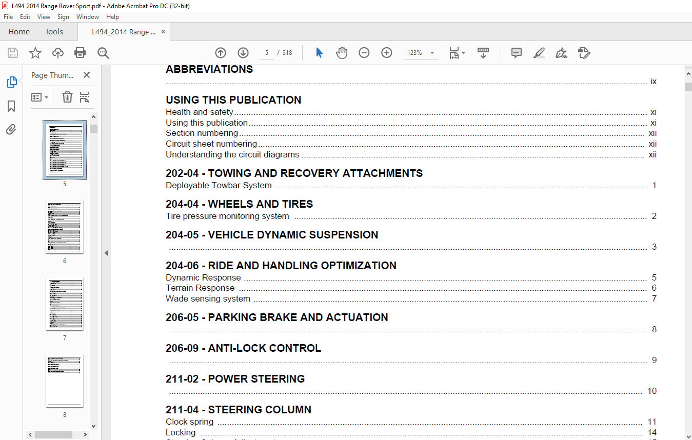Open thumbnails options dropdown menu
The height and width of the screenshot is (440, 692).
(39, 97)
